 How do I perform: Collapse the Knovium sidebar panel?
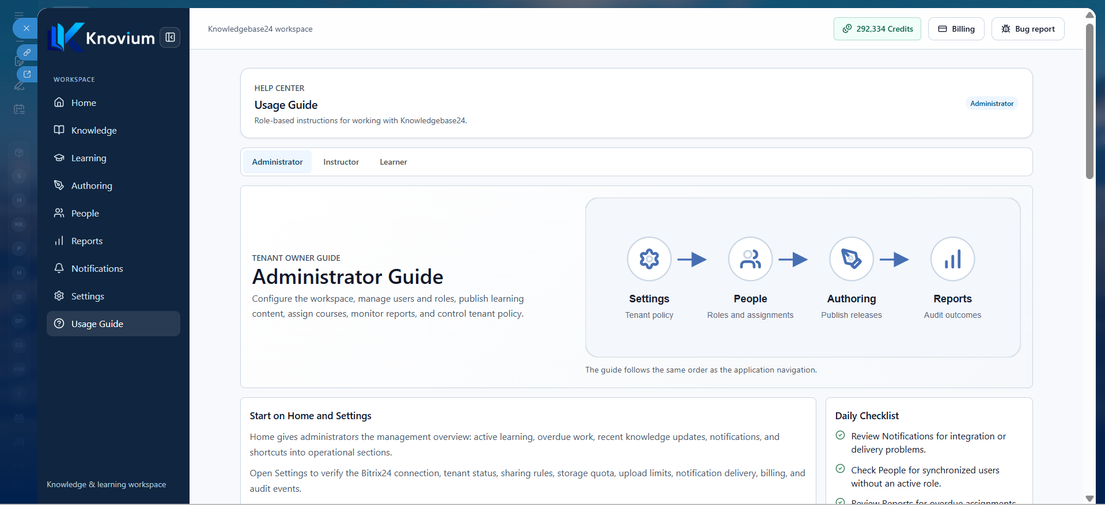[x=170, y=37]
